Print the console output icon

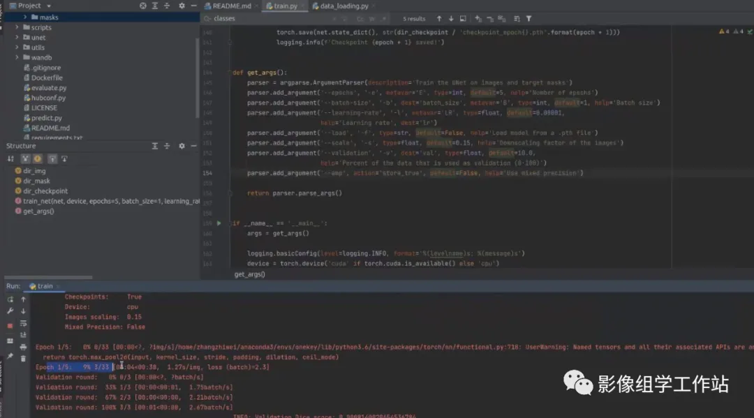pos(23,347)
